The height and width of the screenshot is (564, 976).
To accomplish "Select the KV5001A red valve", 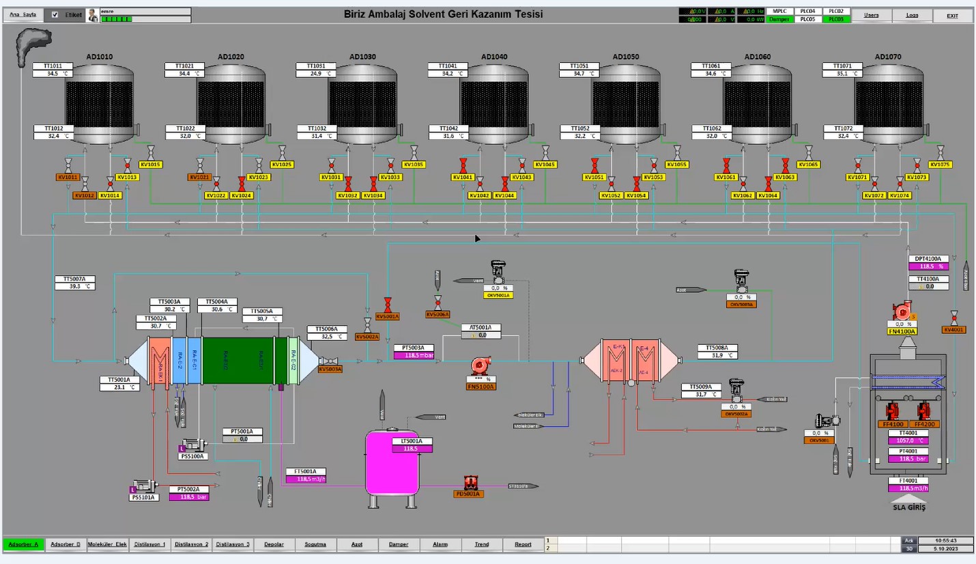I will pos(388,305).
